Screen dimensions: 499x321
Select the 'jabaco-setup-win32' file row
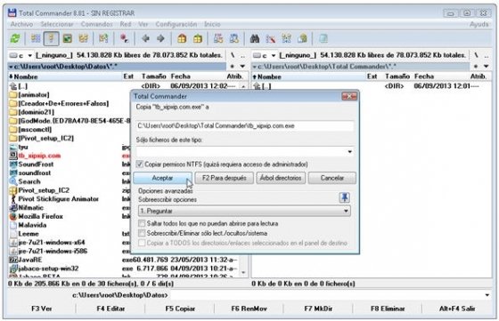point(124,269)
